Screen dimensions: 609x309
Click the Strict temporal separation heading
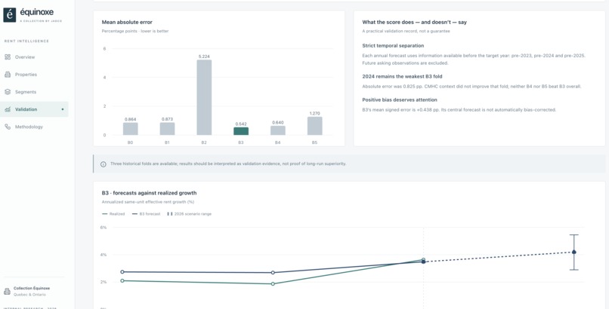[393, 46]
